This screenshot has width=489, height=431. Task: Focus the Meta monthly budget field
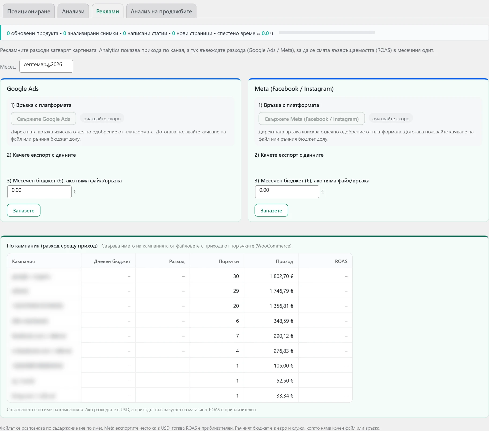point(287,192)
